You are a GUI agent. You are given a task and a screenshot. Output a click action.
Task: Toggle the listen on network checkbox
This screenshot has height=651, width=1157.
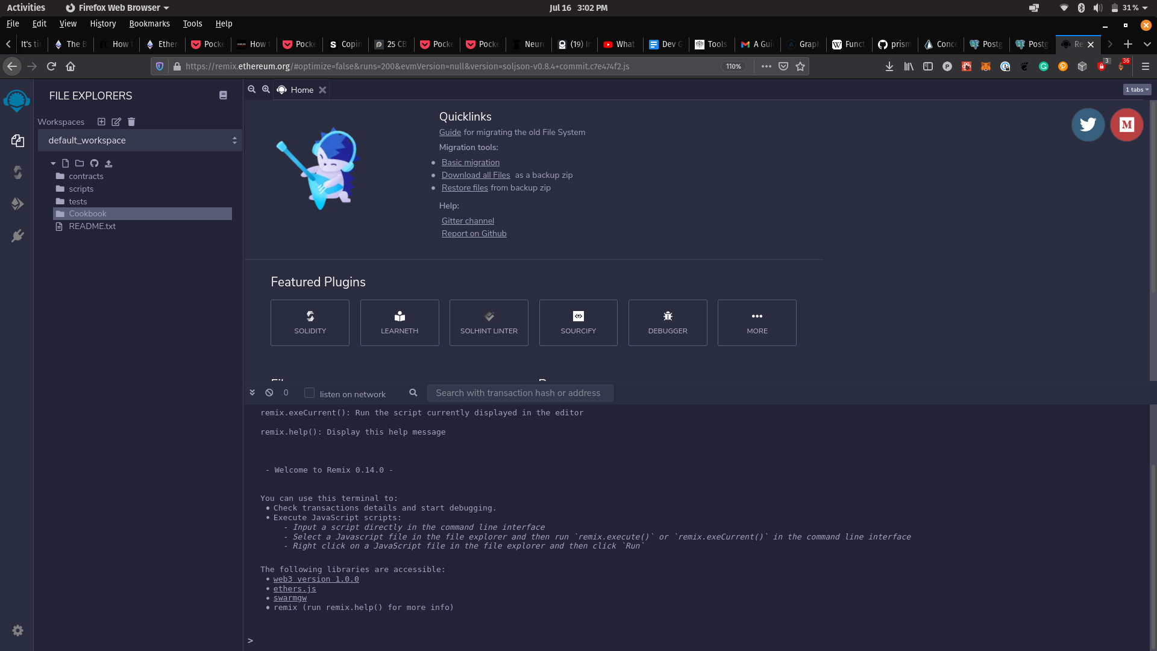coord(309,392)
